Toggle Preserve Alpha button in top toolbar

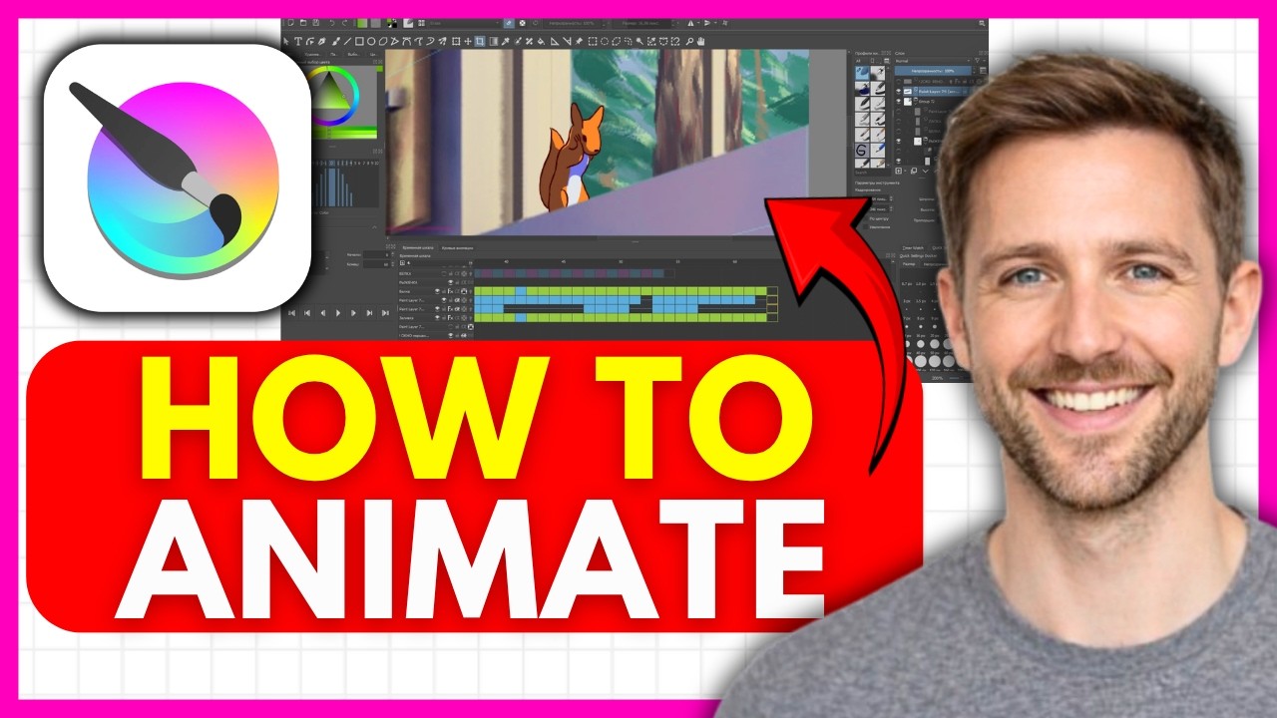(x=523, y=23)
